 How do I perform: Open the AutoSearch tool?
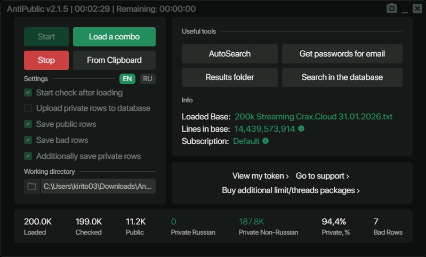coord(229,54)
